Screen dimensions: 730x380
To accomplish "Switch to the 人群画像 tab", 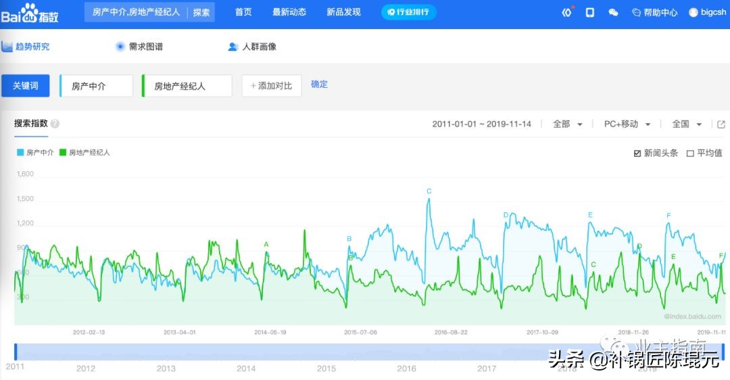I will point(260,47).
